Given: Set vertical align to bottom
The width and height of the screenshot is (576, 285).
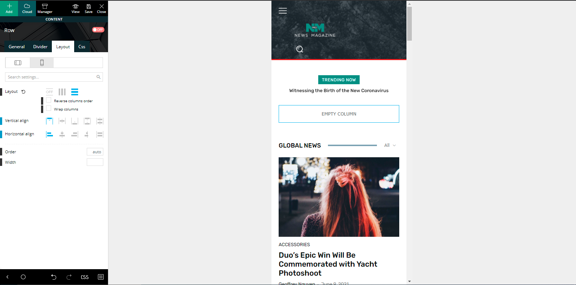Looking at the screenshot, I should coord(75,121).
